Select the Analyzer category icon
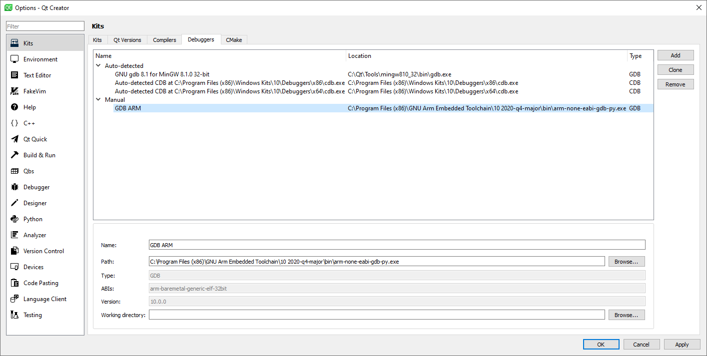707x356 pixels. (x=14, y=235)
